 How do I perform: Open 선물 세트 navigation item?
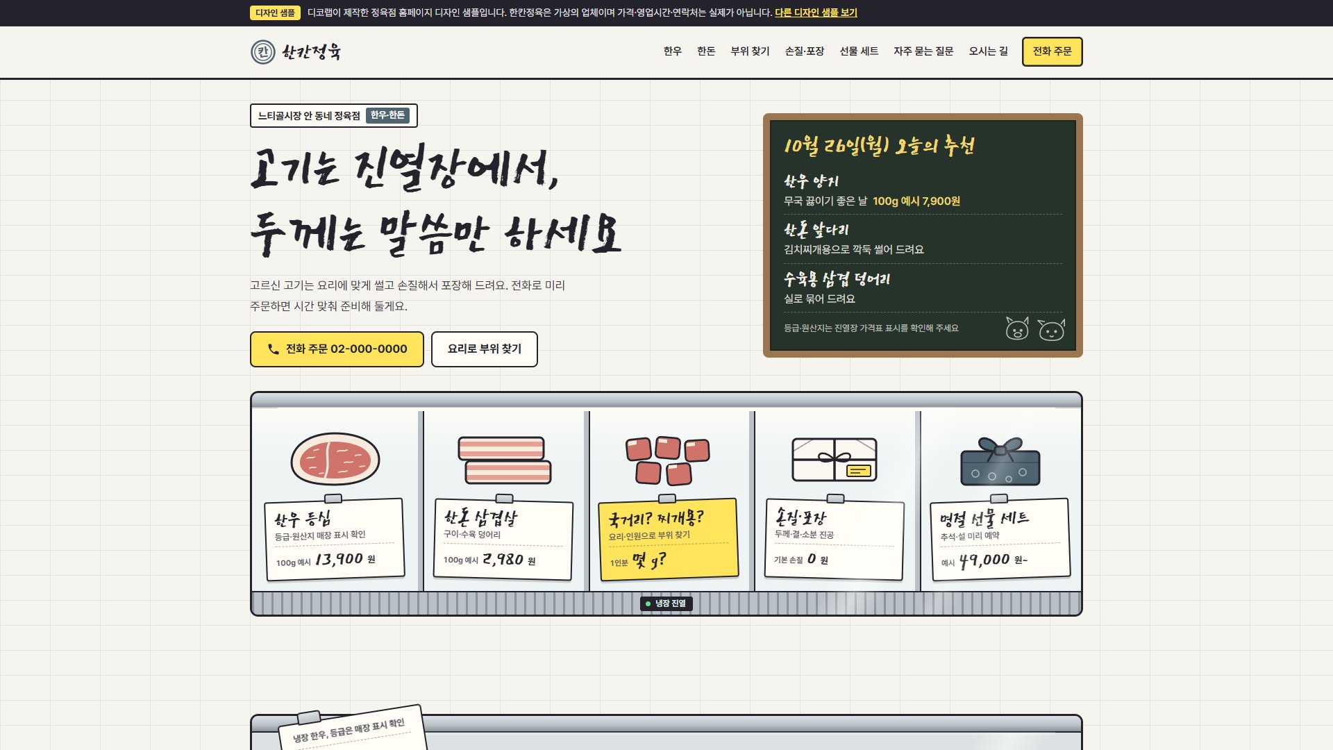pyautogui.click(x=859, y=51)
